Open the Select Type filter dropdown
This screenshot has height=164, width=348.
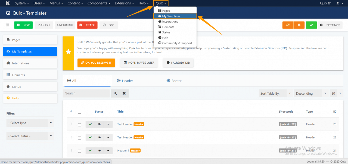(30, 123)
